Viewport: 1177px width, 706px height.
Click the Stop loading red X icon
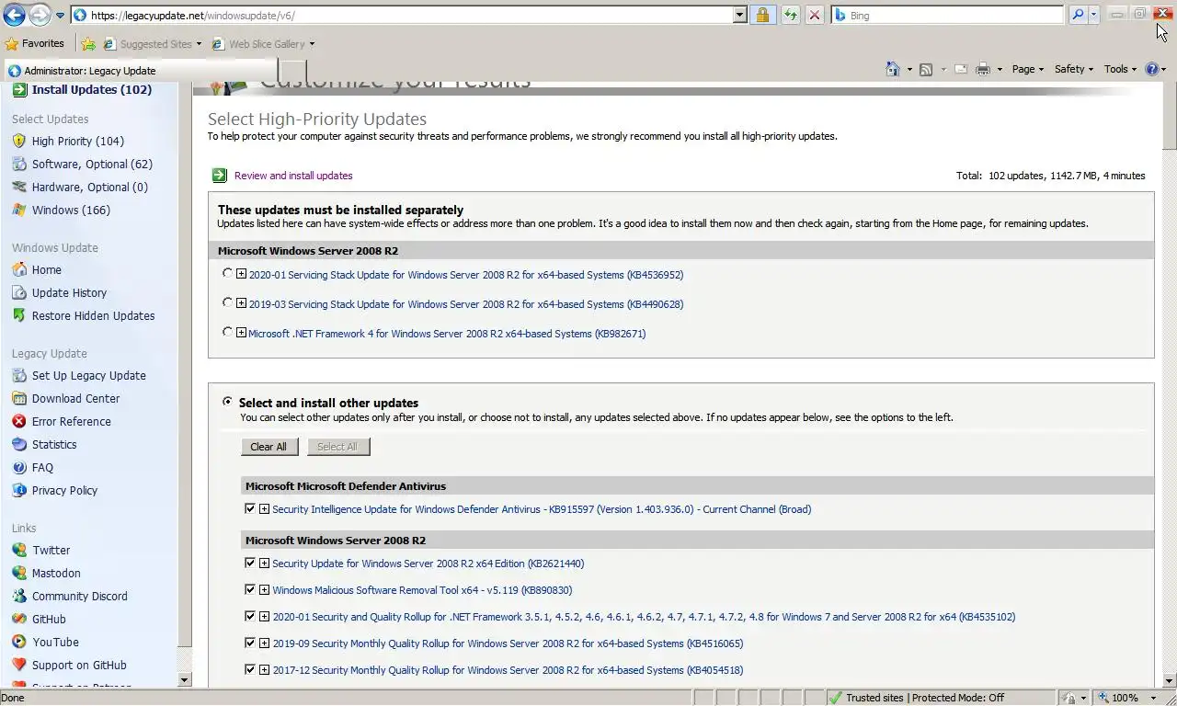click(x=814, y=16)
